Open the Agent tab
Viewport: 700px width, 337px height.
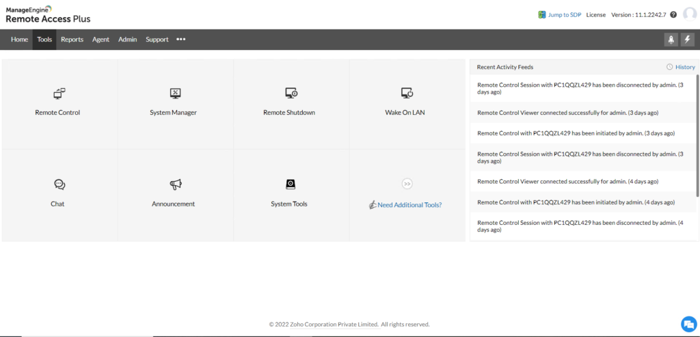(x=101, y=39)
